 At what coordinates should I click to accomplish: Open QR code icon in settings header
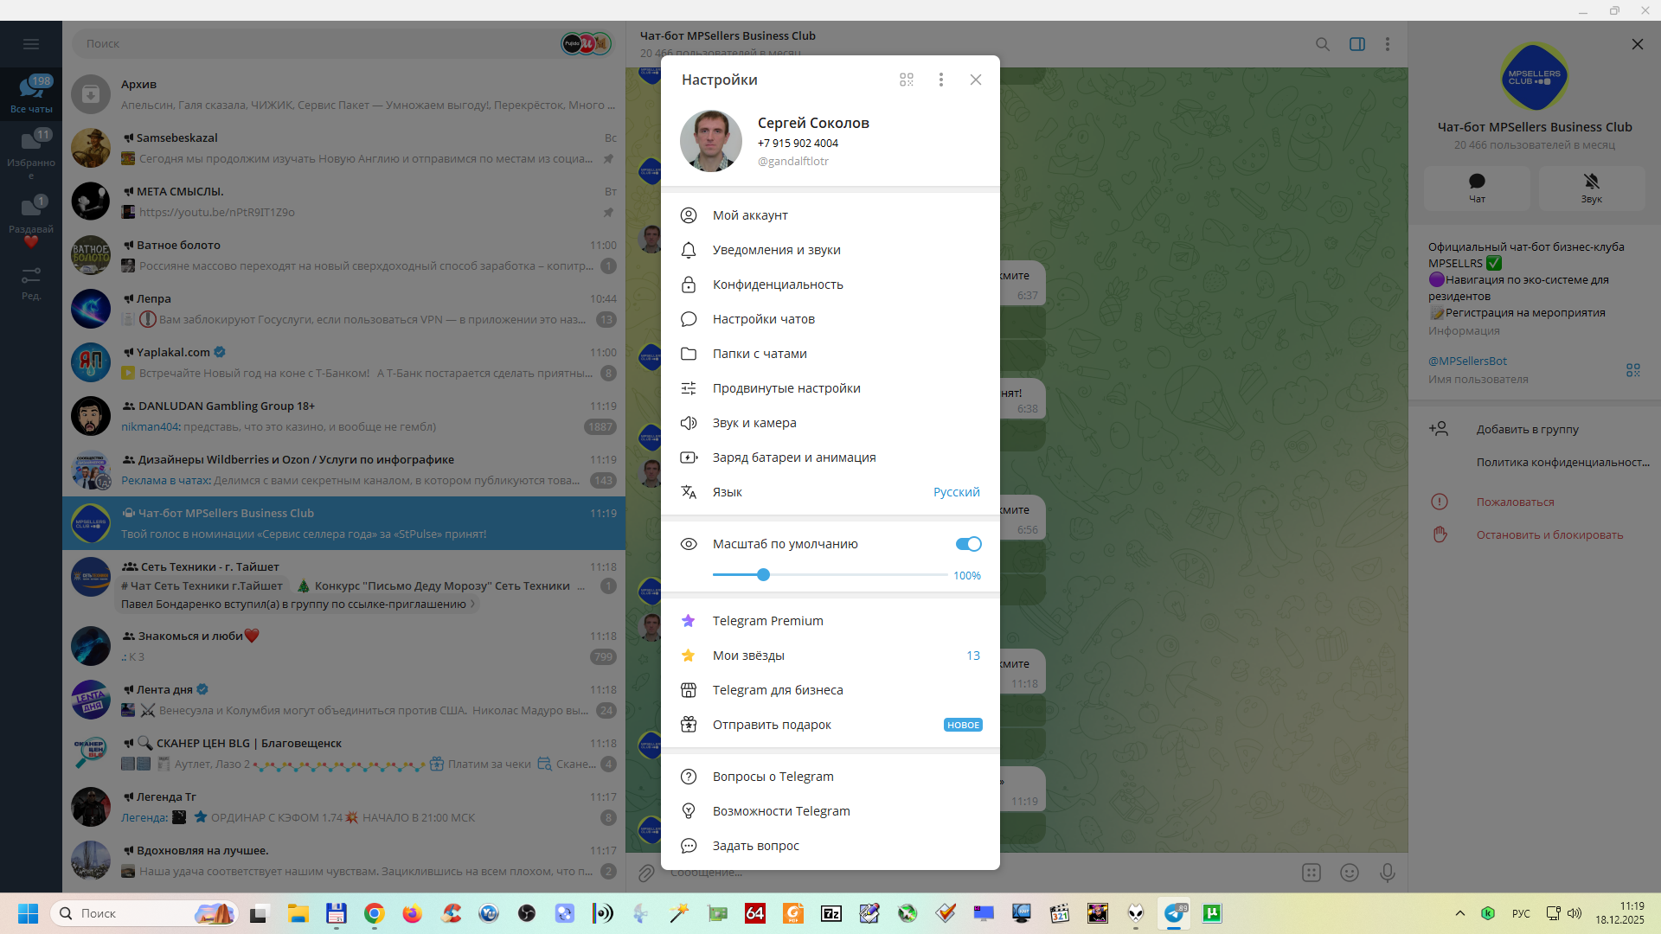[x=906, y=80]
